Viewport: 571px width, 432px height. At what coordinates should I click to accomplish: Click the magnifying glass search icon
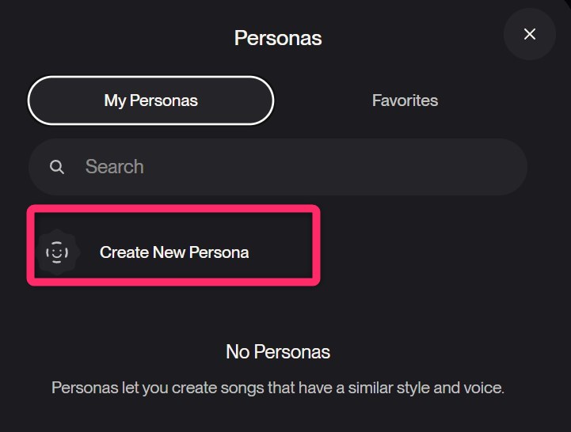point(57,167)
